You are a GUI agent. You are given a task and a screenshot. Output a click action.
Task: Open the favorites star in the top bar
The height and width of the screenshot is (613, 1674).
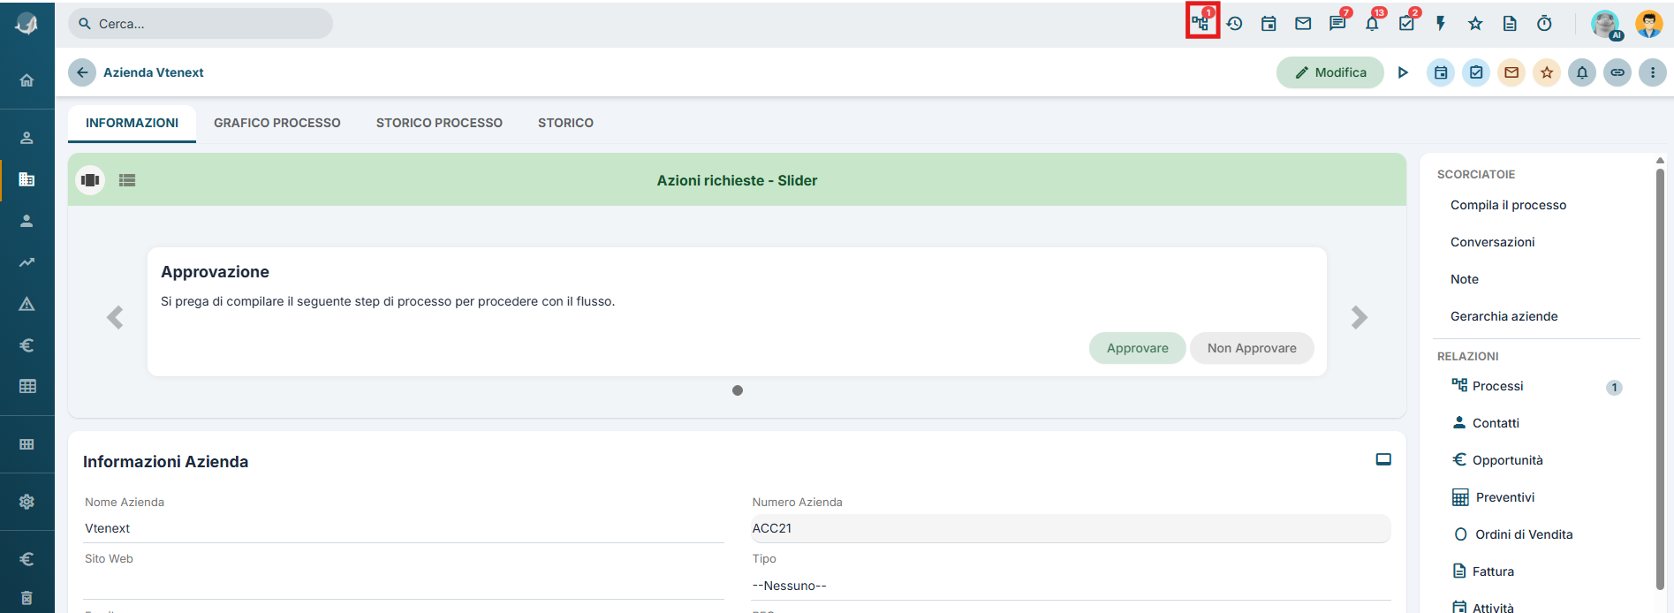[x=1475, y=24]
